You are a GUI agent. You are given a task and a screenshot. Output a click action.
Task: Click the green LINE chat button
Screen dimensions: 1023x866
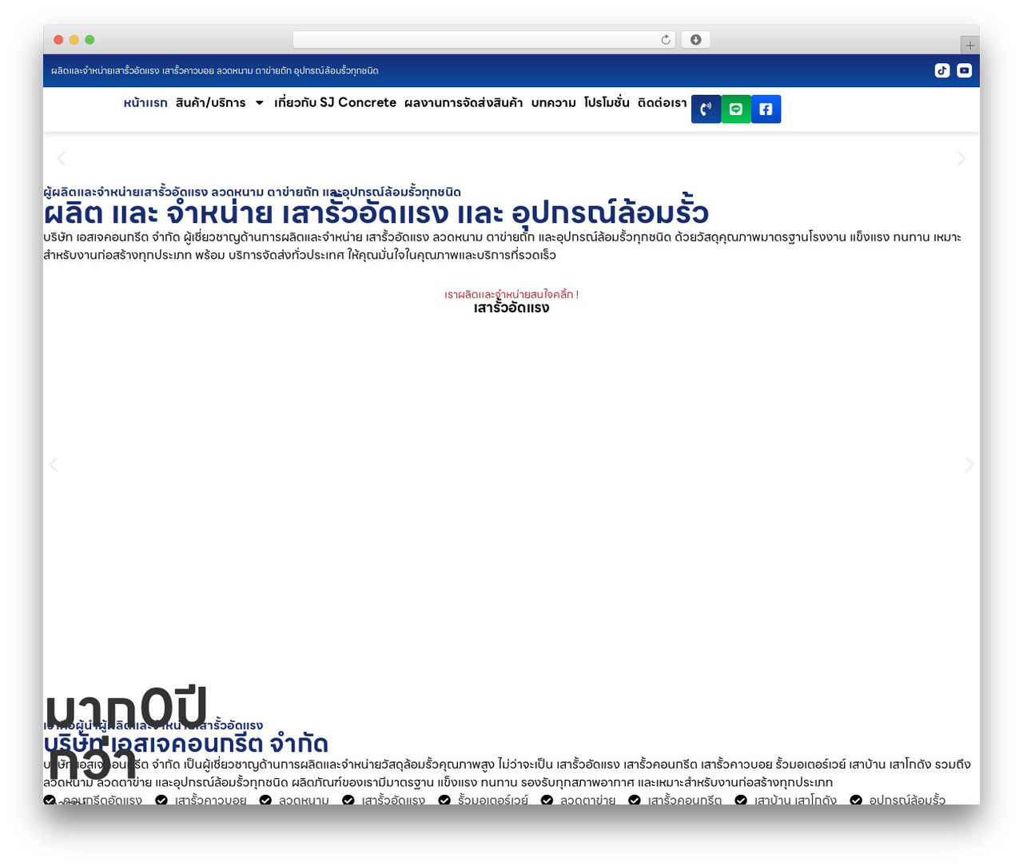[736, 109]
